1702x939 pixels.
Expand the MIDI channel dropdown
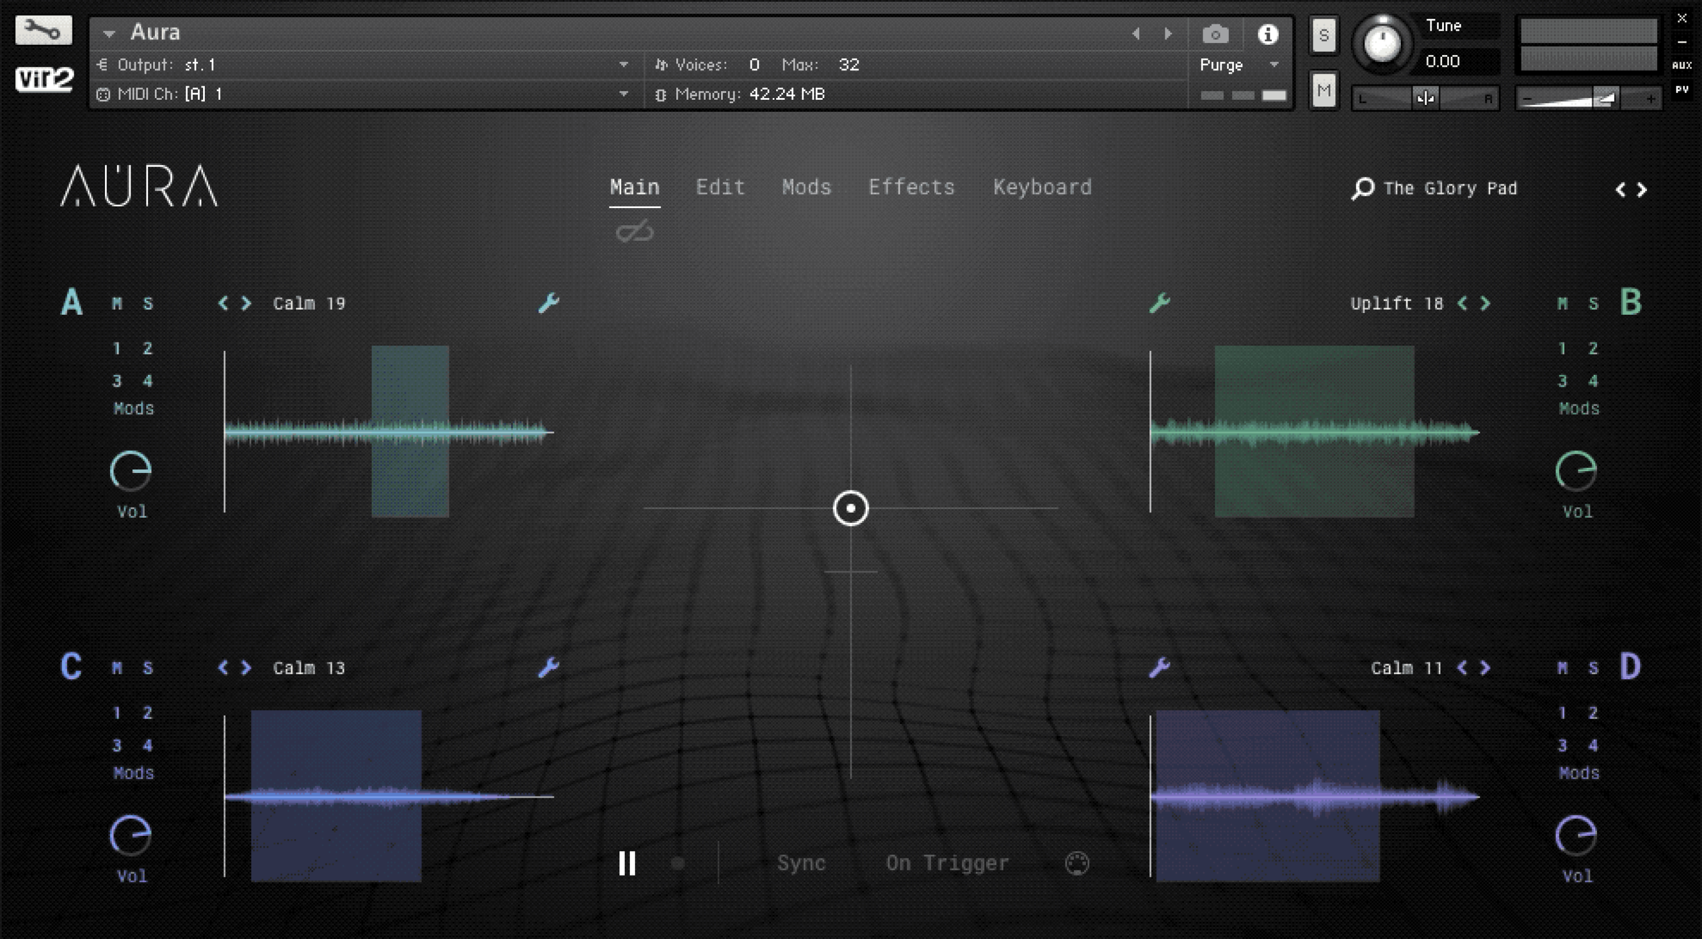pos(623,95)
